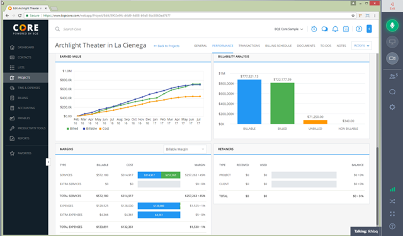Image resolution: width=403 pixels, height=236 pixels.
Task: Toggle screen sharing in meeting panel
Action: pyautogui.click(x=392, y=42)
